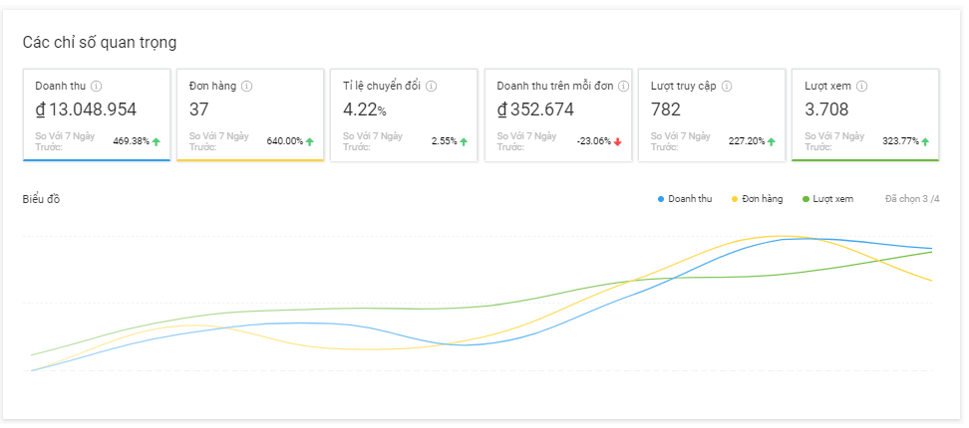Click info icon next to Doanh thu
The height and width of the screenshot is (428, 969).
coord(97,87)
